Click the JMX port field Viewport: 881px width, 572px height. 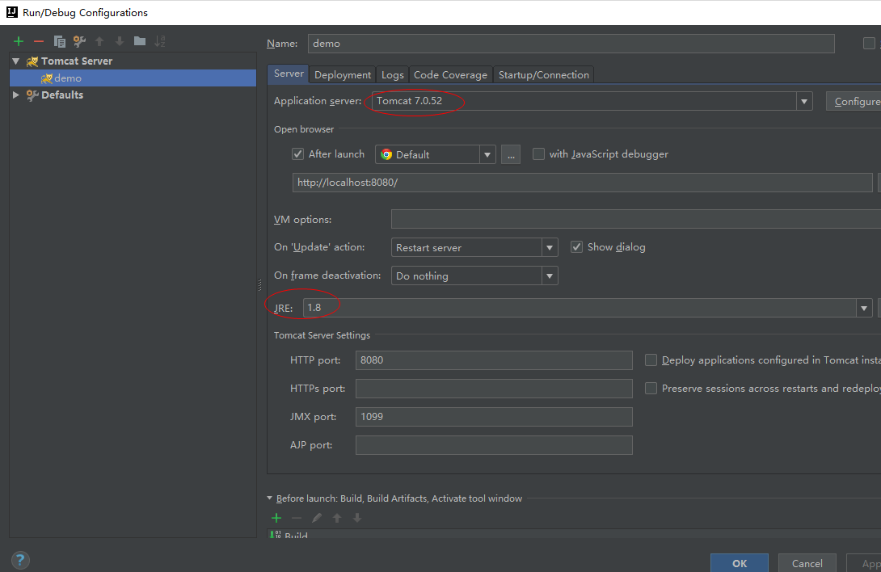tap(494, 416)
